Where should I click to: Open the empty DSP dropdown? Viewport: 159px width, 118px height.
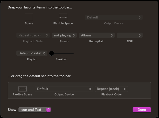coord(130,35)
